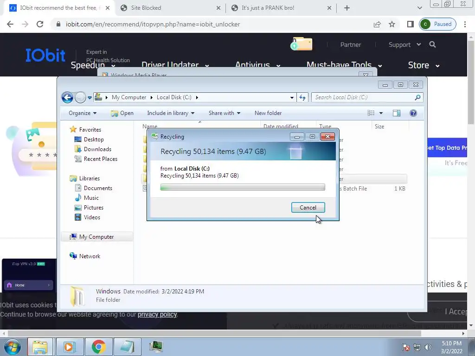Viewport: 475px width, 356px height.
Task: Click Open in Explorer toolbar
Action: (x=122, y=113)
